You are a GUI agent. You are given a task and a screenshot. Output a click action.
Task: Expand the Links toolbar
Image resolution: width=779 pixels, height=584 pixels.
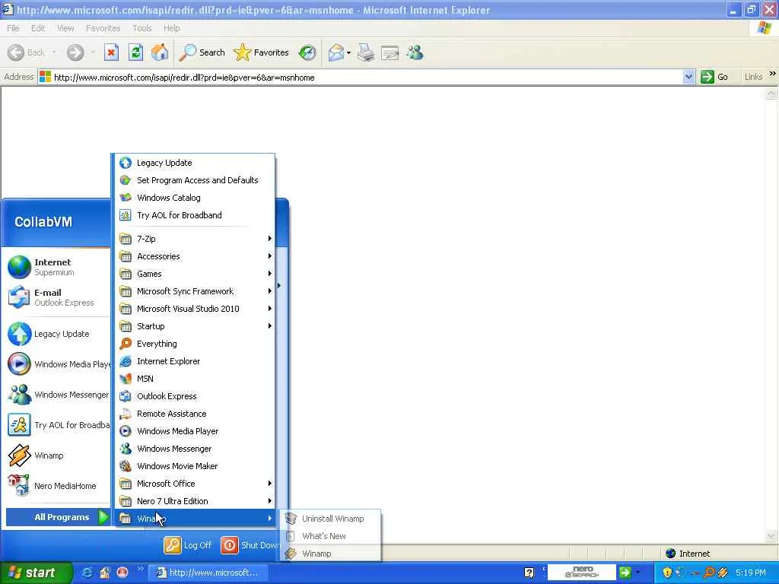click(772, 74)
